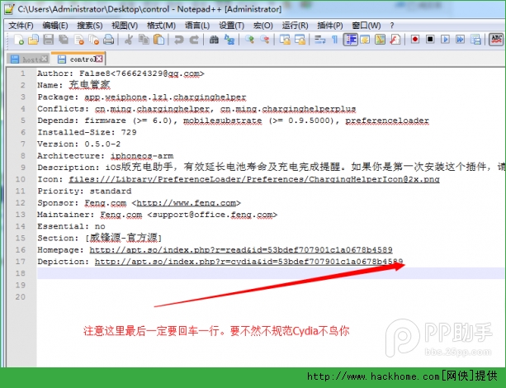Screen dimensions: 506x388
Task: Open the 宏(O) menu
Action: (263, 26)
